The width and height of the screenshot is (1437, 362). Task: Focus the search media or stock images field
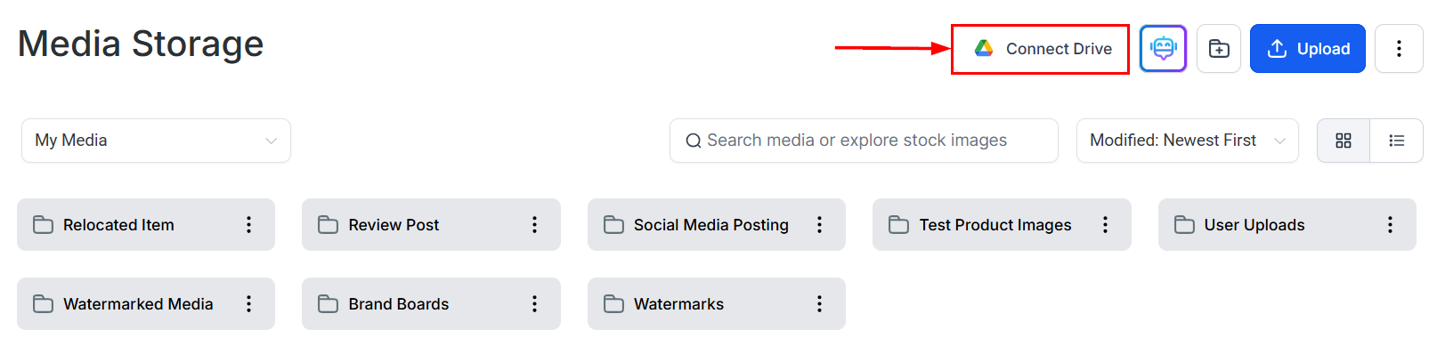click(864, 141)
